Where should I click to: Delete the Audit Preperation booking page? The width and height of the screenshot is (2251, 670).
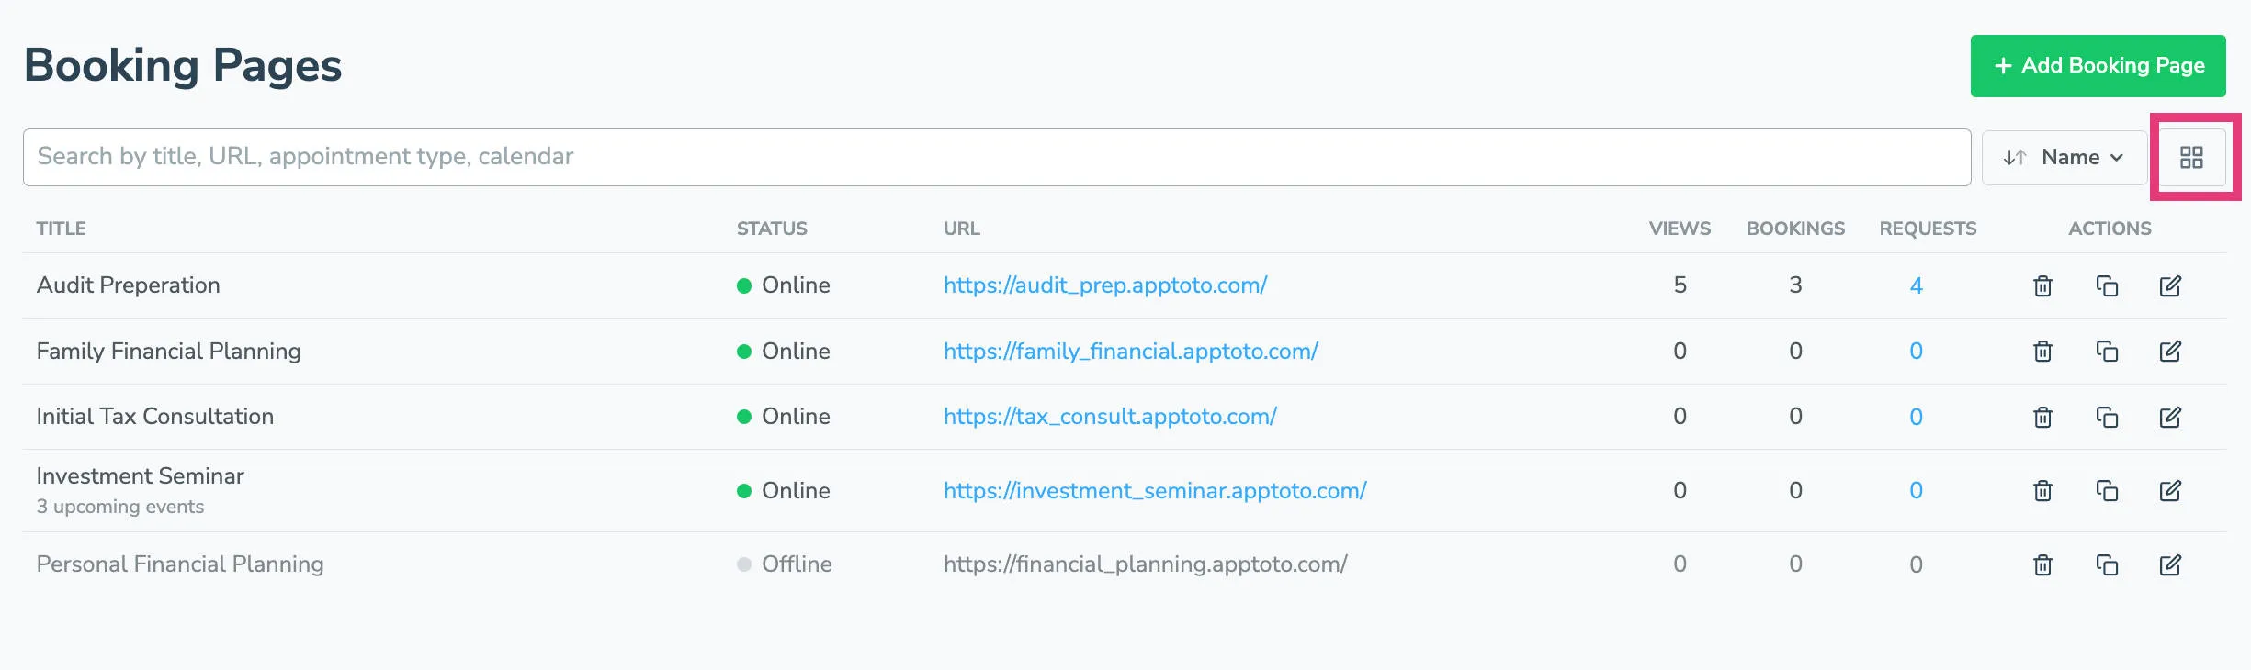(2042, 285)
